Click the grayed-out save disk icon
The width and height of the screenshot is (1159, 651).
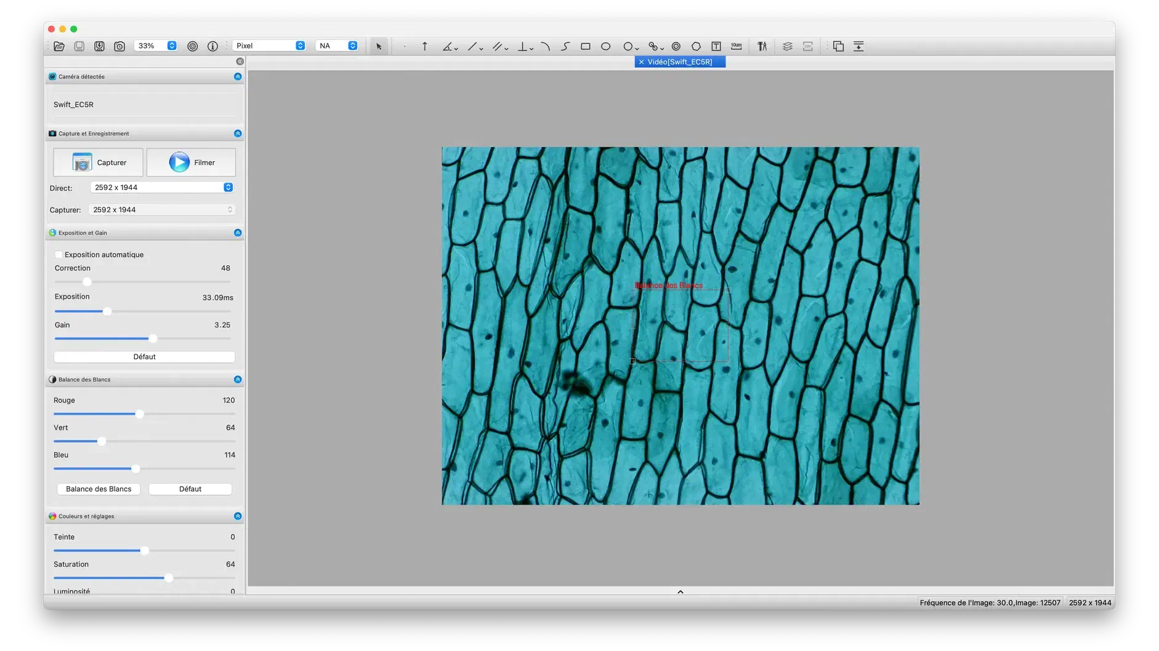pos(79,46)
